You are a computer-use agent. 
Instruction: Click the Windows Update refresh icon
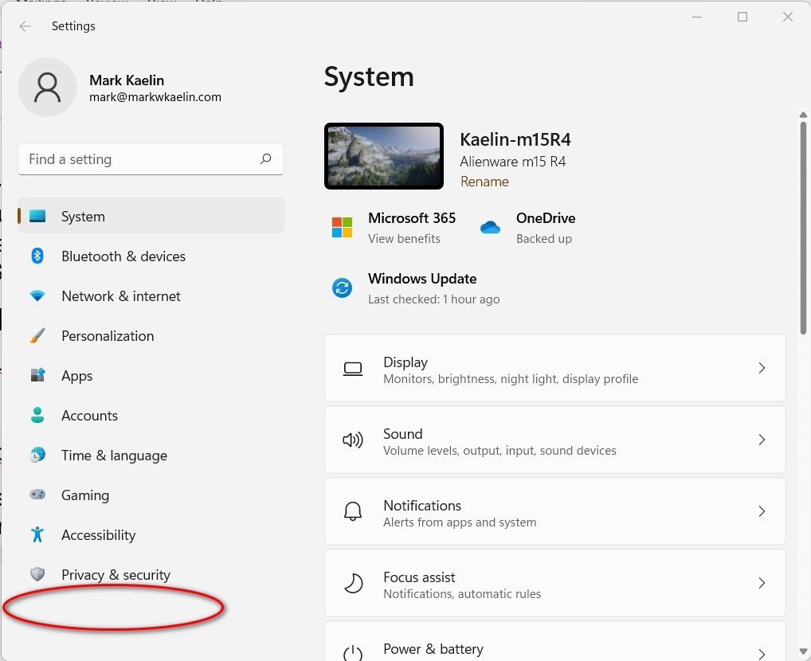tap(342, 287)
